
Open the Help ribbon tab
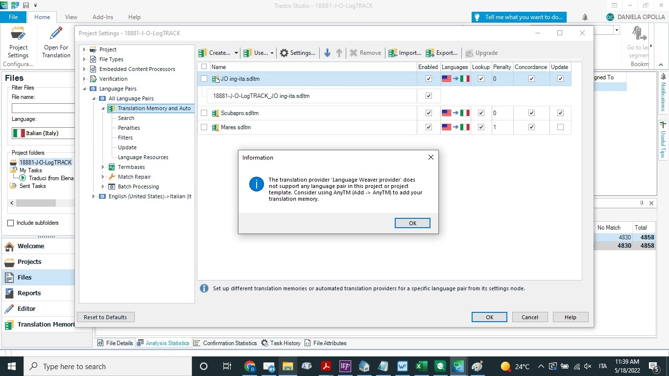[x=134, y=17]
